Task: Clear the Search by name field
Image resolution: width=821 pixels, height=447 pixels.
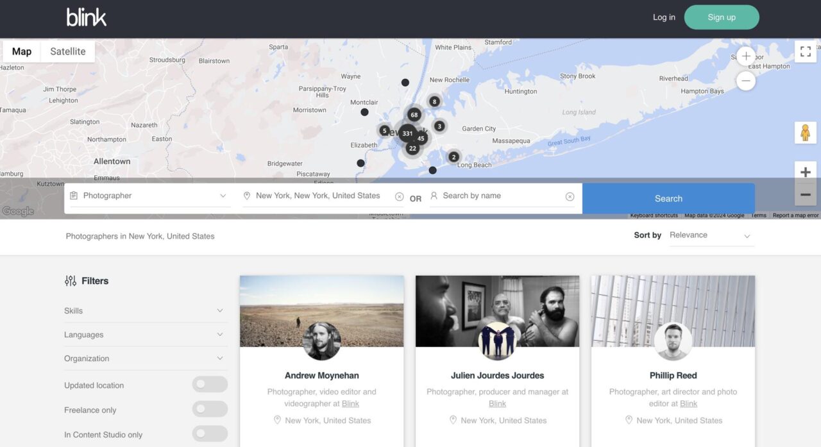Action: pyautogui.click(x=570, y=196)
